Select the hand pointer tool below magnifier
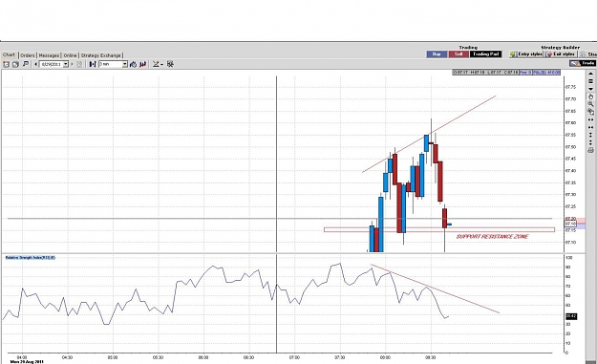 (x=591, y=111)
